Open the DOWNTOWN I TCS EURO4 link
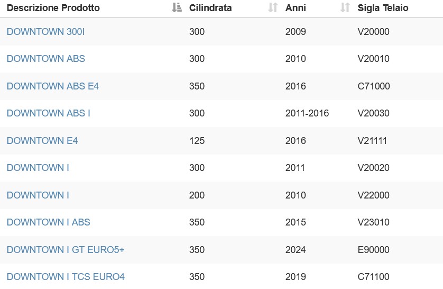The height and width of the screenshot is (289, 443). 66,277
